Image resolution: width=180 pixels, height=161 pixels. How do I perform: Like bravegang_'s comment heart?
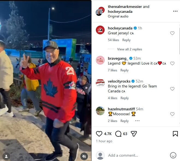point(172,63)
